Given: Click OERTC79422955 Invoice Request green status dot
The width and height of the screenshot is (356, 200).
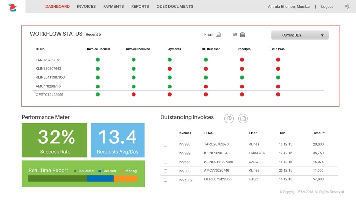Looking at the screenshot, I should pos(98,94).
